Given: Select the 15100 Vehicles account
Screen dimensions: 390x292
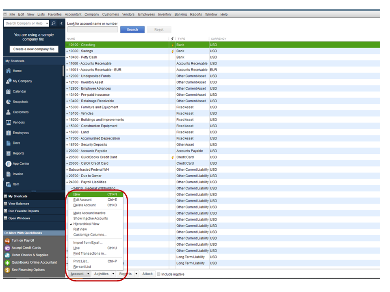Looking at the screenshot, I should (x=223, y=114).
